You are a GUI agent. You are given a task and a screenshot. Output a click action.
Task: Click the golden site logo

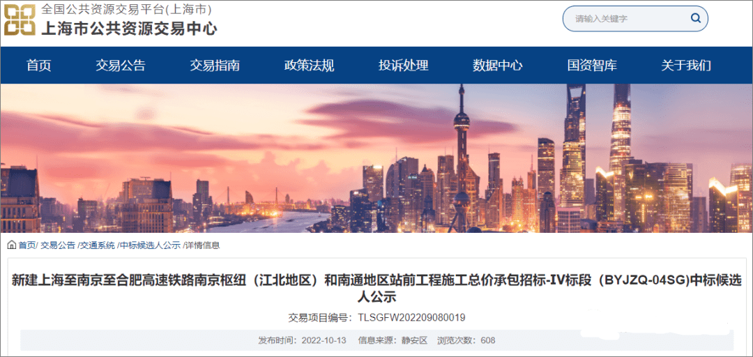20,20
